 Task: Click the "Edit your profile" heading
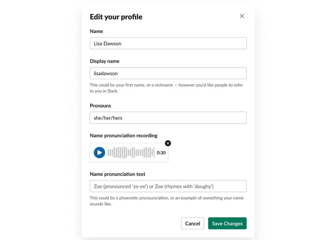coord(116,17)
